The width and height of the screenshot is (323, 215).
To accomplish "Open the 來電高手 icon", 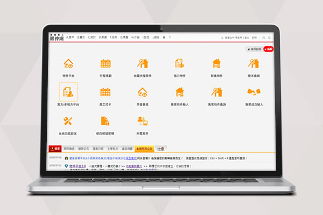I will pyautogui.click(x=142, y=121).
